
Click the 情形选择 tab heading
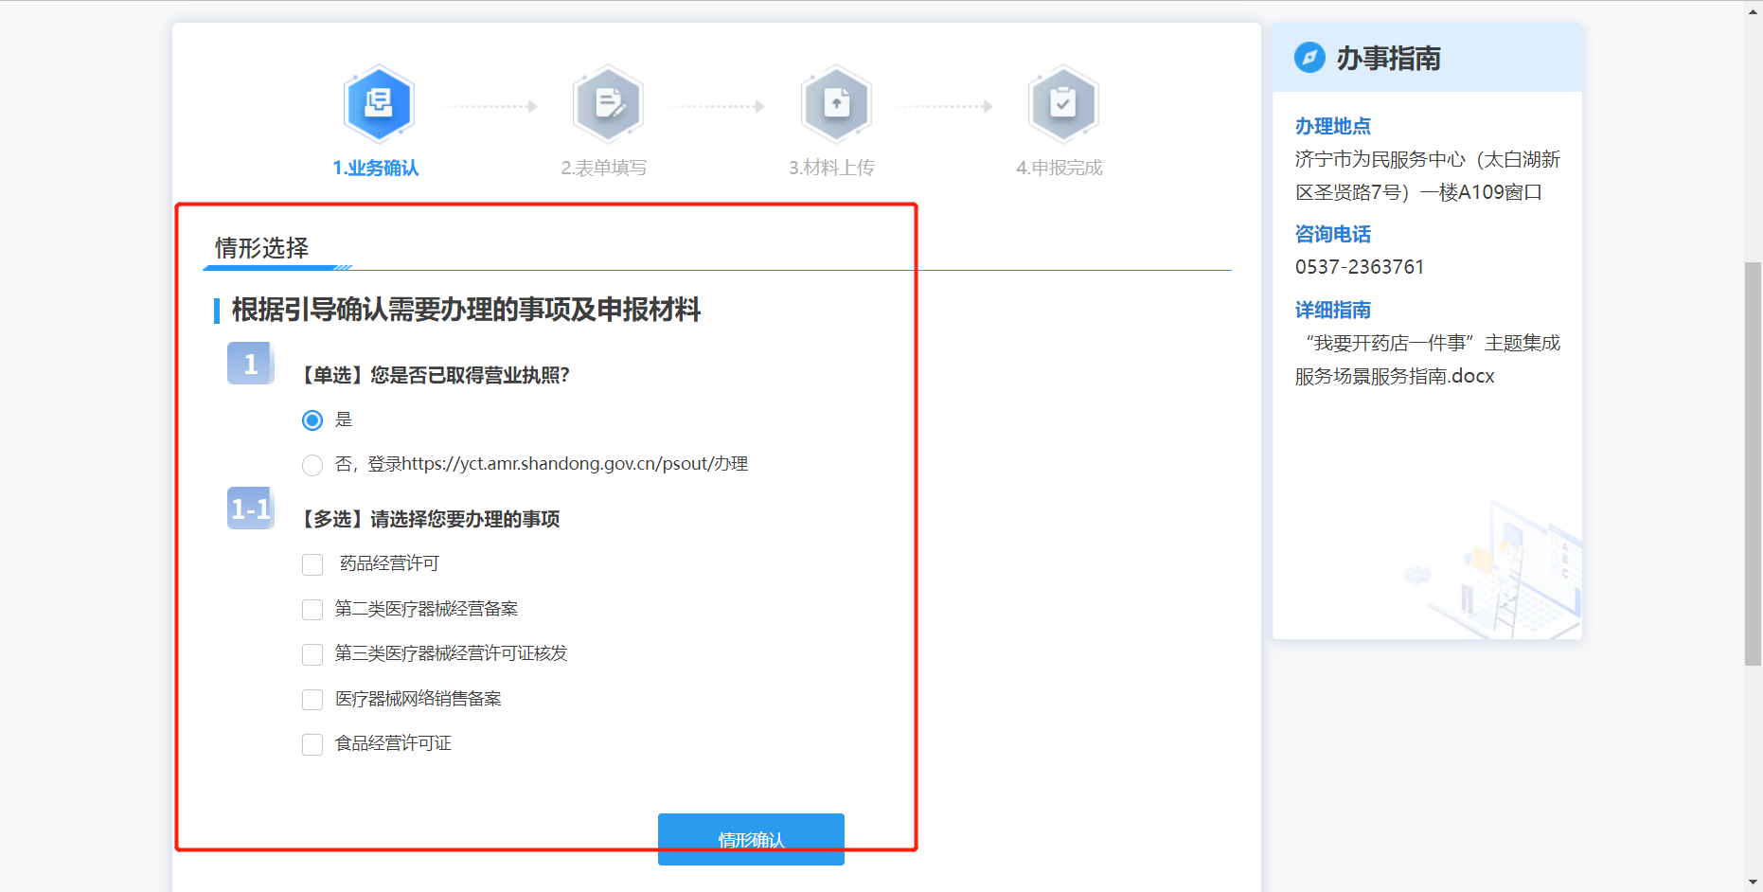pos(261,248)
